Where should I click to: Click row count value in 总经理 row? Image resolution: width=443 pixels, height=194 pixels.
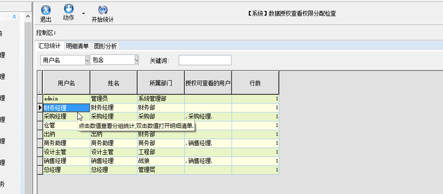point(255,169)
